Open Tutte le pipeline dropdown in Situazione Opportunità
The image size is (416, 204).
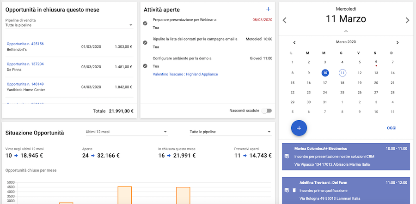(x=231, y=132)
